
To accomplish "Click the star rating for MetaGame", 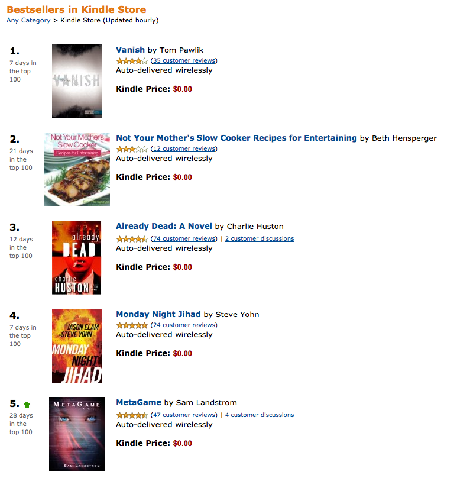I will pyautogui.click(x=132, y=415).
